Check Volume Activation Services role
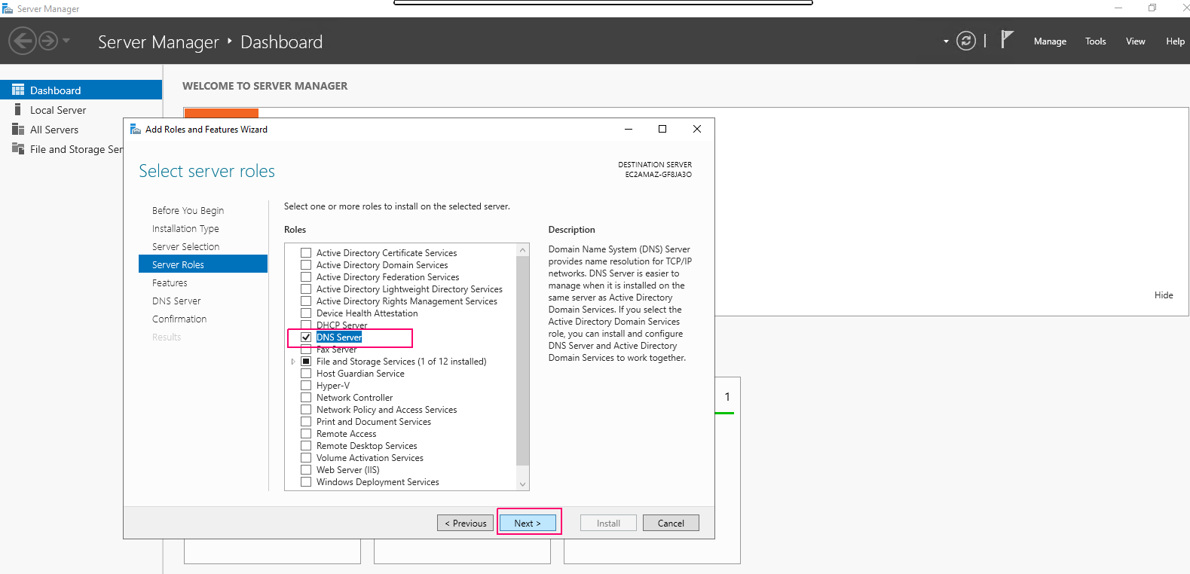The width and height of the screenshot is (1190, 574). click(306, 458)
